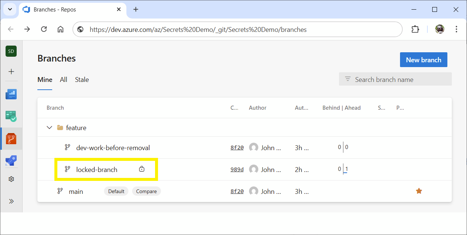
Task: Open project settings gear icon
Action: (x=11, y=179)
